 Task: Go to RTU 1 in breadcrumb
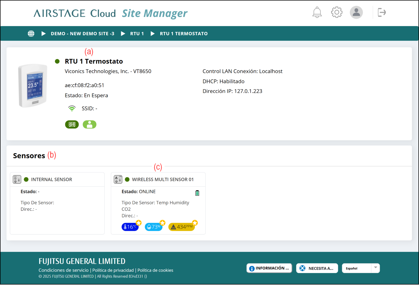137,34
